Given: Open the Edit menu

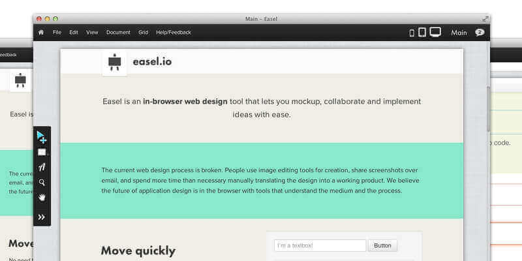Looking at the screenshot, I should click(x=74, y=32).
